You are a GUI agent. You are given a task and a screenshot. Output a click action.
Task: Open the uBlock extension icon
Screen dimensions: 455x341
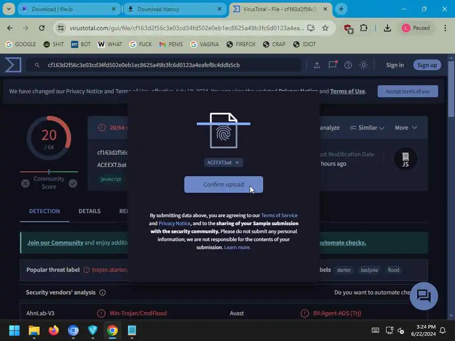click(347, 28)
